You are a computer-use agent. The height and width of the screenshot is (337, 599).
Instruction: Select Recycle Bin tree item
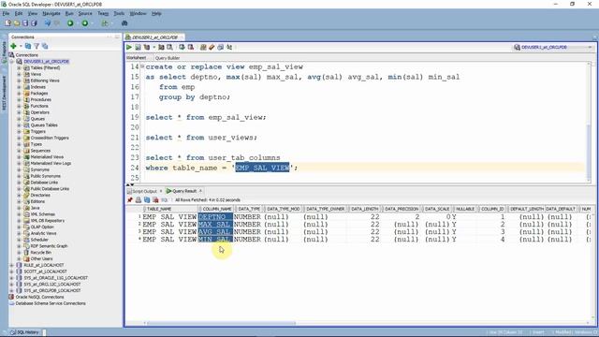(x=40, y=253)
